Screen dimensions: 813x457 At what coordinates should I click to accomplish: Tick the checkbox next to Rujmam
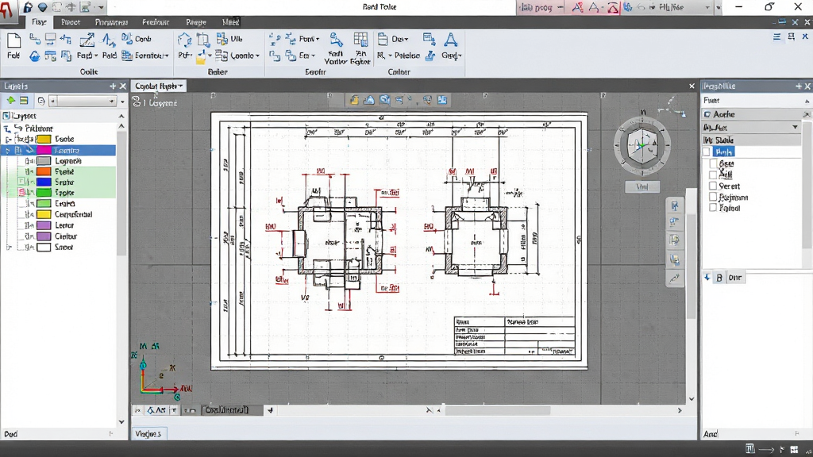point(713,197)
